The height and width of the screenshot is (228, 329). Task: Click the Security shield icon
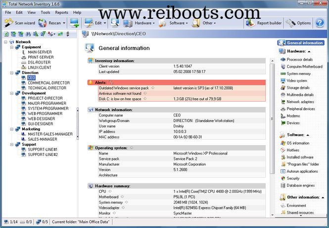tap(283, 178)
